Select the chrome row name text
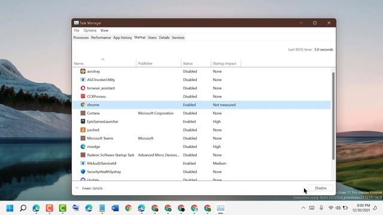The width and height of the screenshot is (383, 215). point(93,105)
